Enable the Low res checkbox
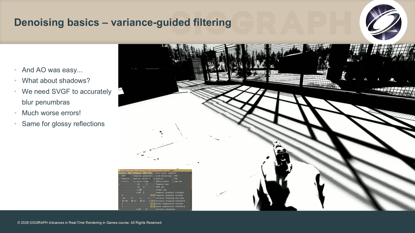This screenshot has width=415, height=233. coord(173,181)
